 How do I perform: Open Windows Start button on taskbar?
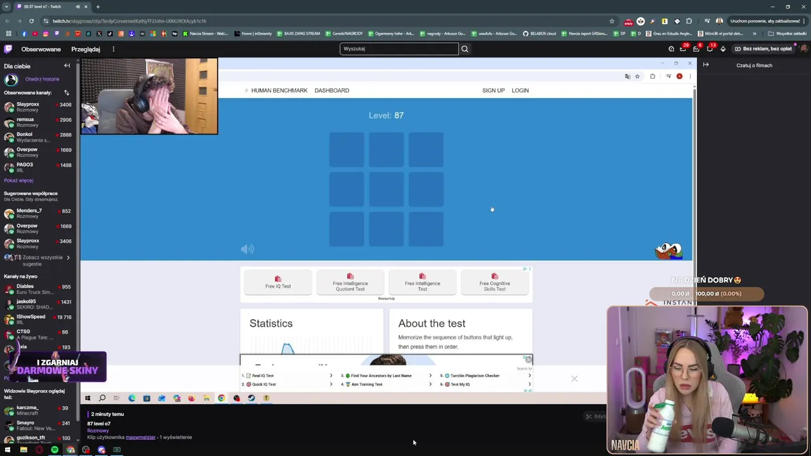pyautogui.click(x=8, y=450)
